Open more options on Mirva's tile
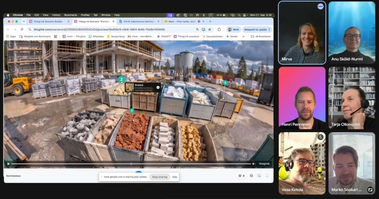The height and width of the screenshot is (199, 379). coord(320,7)
